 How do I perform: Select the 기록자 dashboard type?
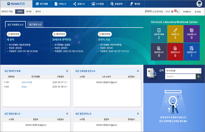point(19,12)
